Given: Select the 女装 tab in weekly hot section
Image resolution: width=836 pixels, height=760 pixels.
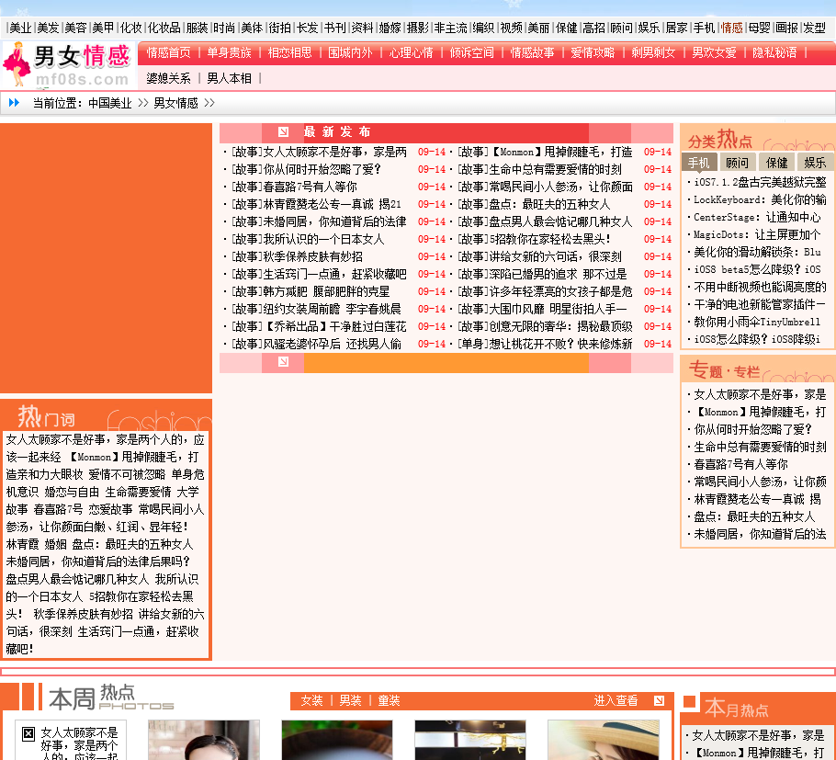Looking at the screenshot, I should [x=312, y=700].
